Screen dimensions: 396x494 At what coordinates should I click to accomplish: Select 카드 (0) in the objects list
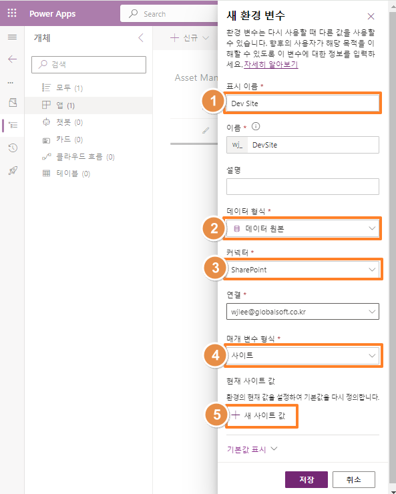pos(88,140)
